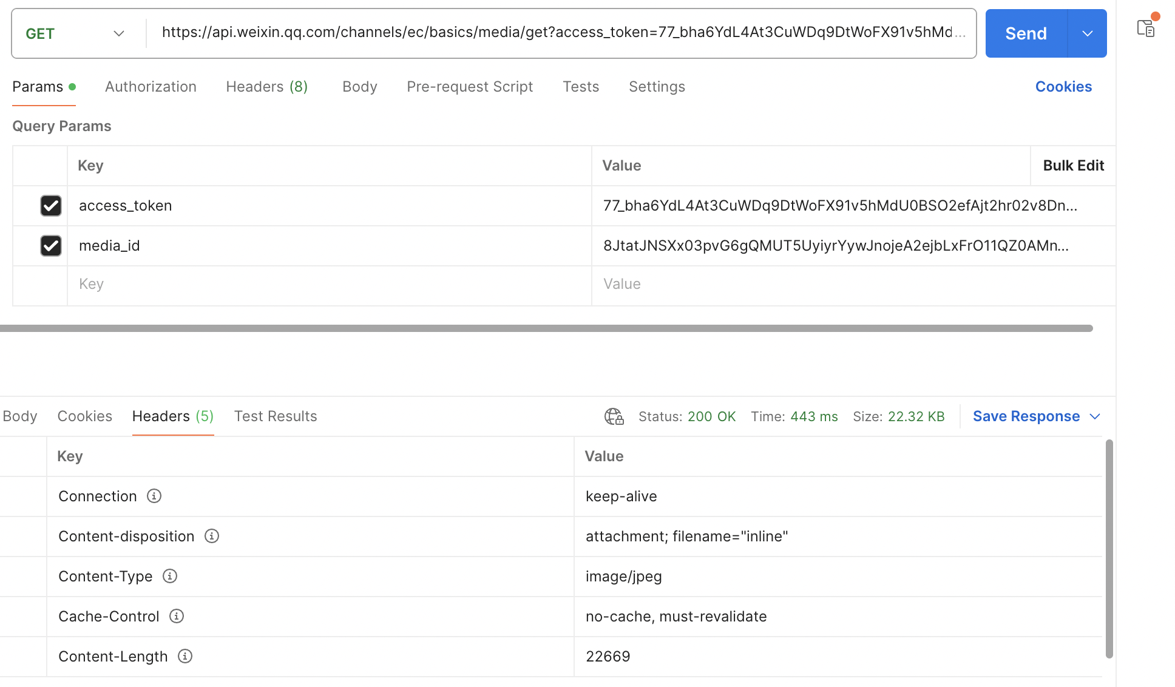This screenshot has width=1175, height=687.
Task: Click the empty Key input field
Action: click(x=328, y=284)
